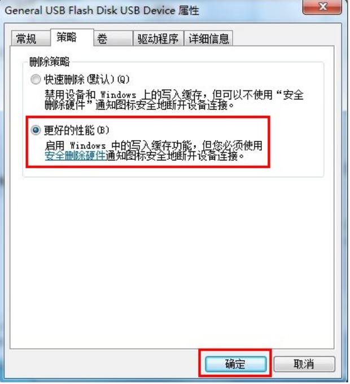Click the 通知图标安全地断开设备连接 text after the link
350x384 pixels.
tap(175, 156)
